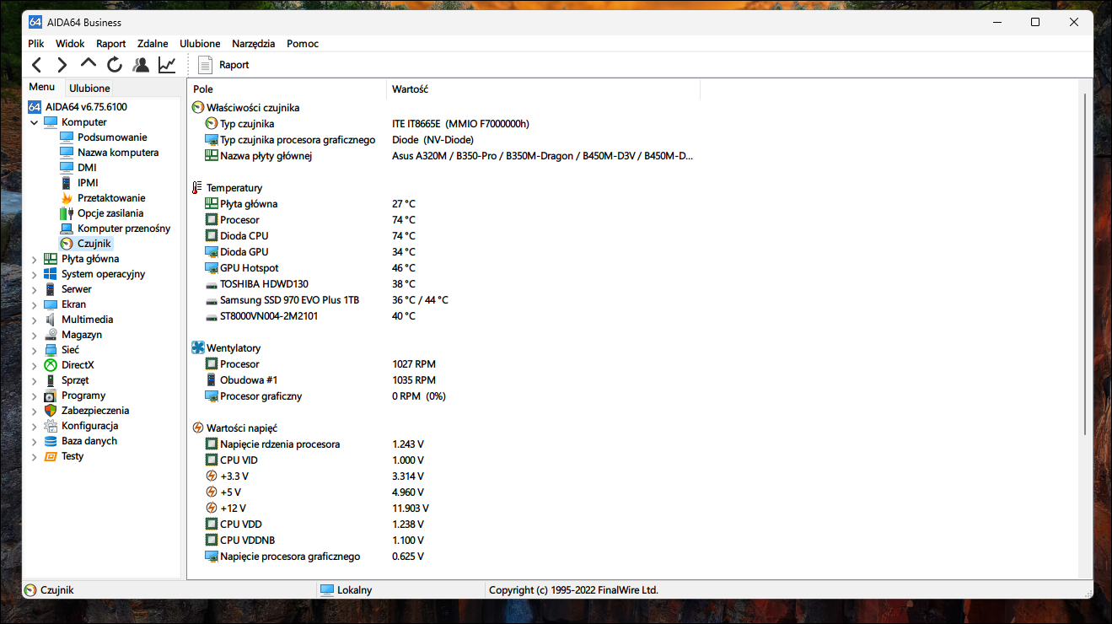The height and width of the screenshot is (624, 1112).
Task: Click the Sieć network icon in the tree
Action: [51, 350]
